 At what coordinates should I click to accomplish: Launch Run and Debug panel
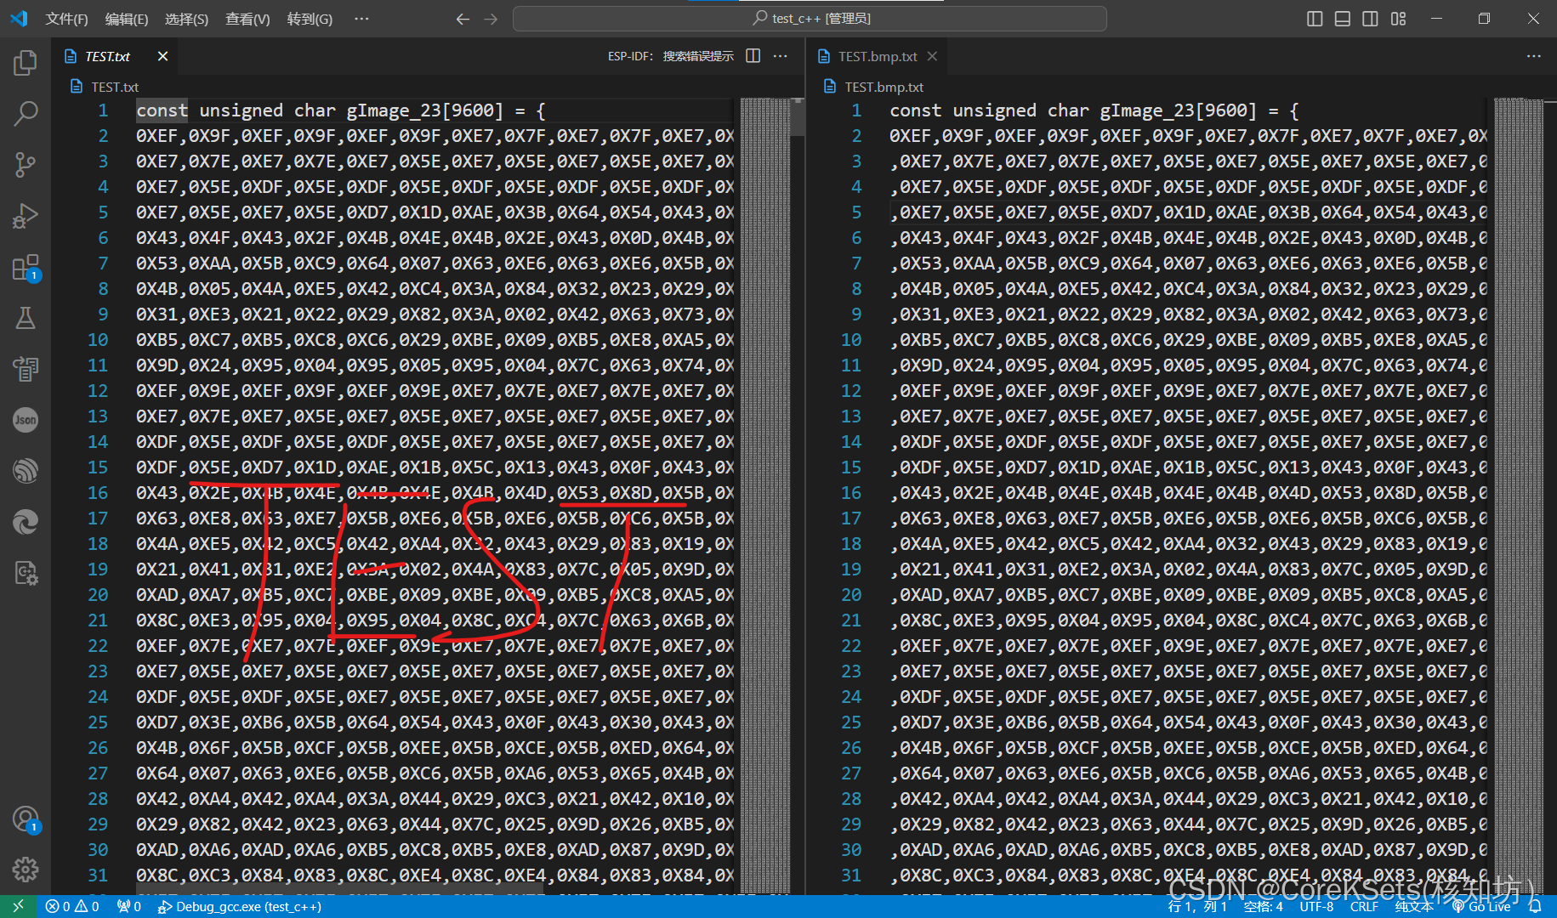tap(25, 215)
